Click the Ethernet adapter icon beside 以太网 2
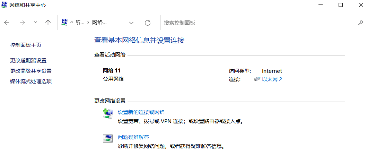 click(x=257, y=79)
